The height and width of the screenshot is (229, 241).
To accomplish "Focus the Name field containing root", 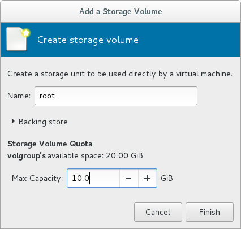I will click(x=116, y=96).
